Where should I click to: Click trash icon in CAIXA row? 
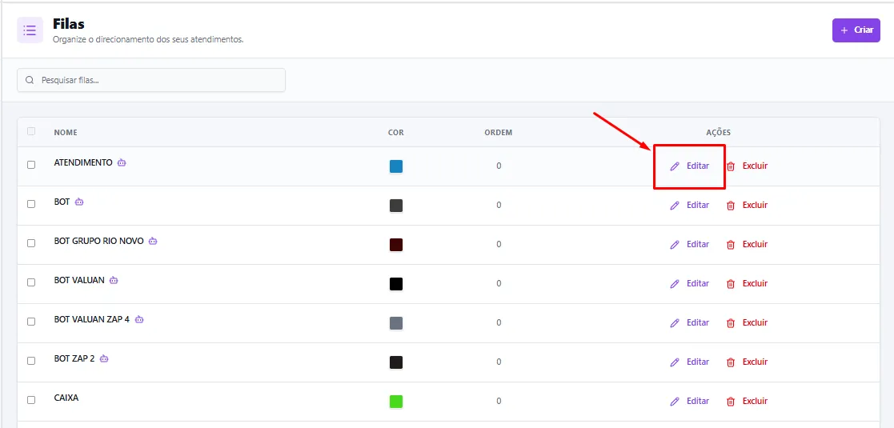point(731,402)
